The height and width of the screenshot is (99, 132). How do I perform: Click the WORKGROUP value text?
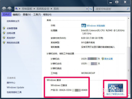(88, 73)
